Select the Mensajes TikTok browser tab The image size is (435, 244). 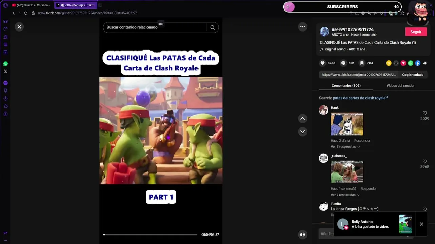(x=75, y=5)
